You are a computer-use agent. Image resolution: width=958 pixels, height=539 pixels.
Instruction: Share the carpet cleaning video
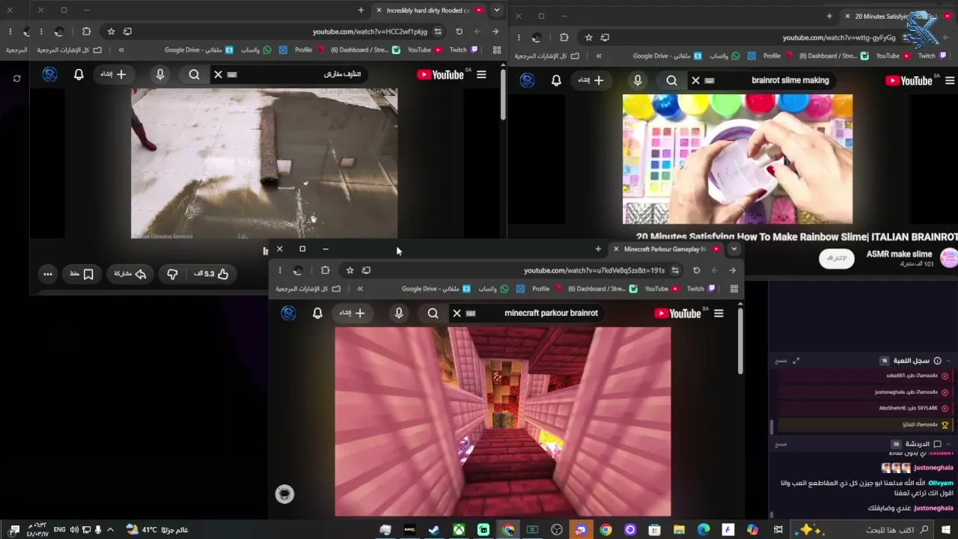129,274
